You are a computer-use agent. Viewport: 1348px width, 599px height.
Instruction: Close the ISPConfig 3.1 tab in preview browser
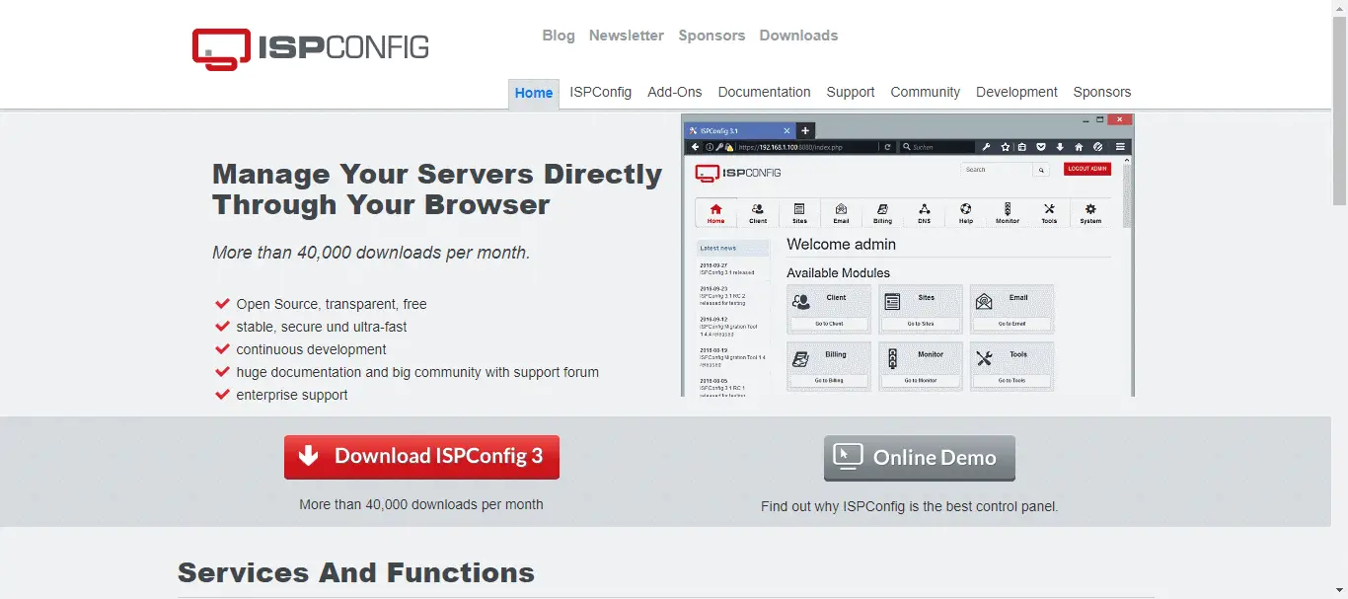(x=786, y=130)
